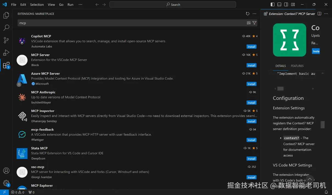Click code block scroll left arrow

click(275, 89)
